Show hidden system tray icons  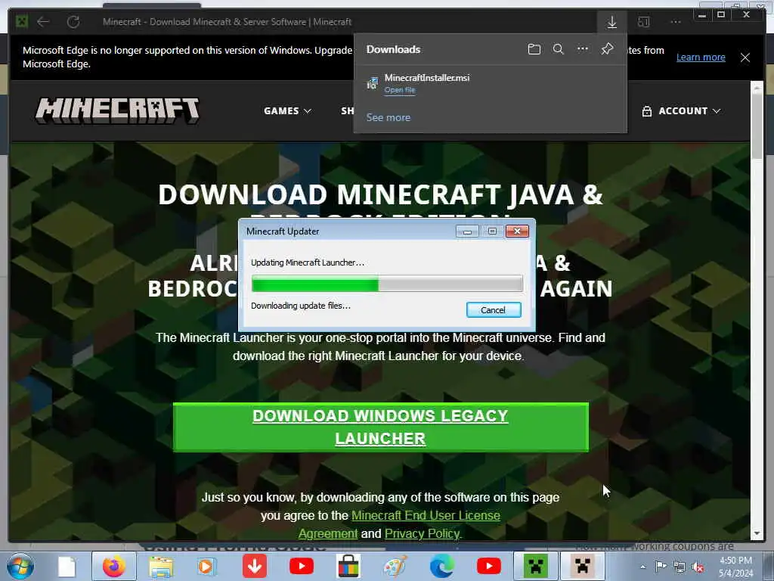pos(642,567)
